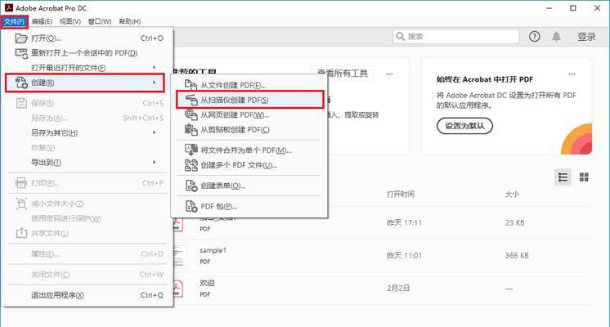This screenshot has height=327, width=610.
Task: Click the 查看所有工具 button
Action: point(343,73)
